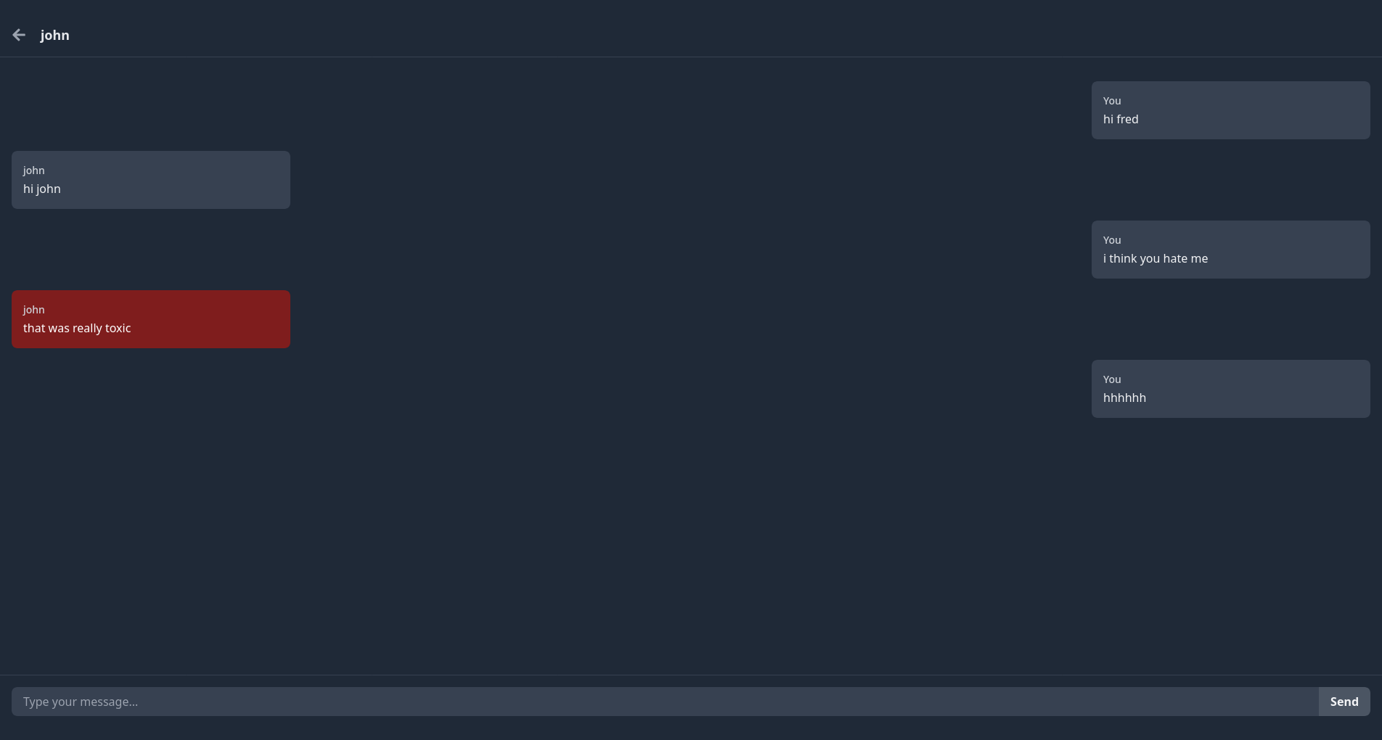Click the "hi john" message text
1382x740 pixels.
(x=42, y=189)
